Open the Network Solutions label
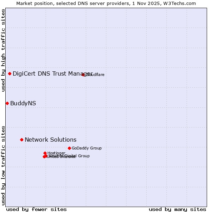The image size is (212, 212). (x=51, y=140)
